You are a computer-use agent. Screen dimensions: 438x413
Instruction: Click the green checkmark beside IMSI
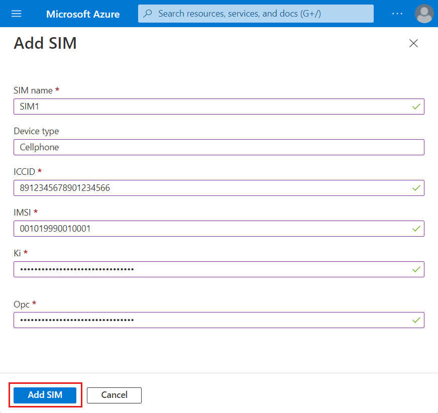coord(416,229)
